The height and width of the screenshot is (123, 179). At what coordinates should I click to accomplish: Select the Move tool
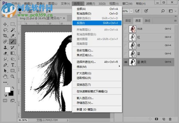coord(5,24)
